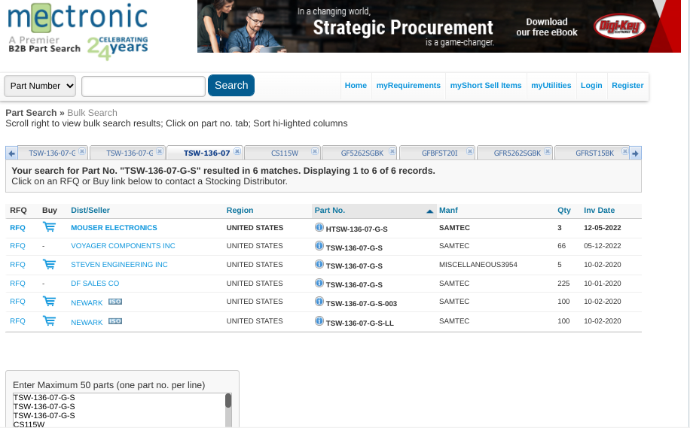Sort results by the Part No. column

[329, 211]
